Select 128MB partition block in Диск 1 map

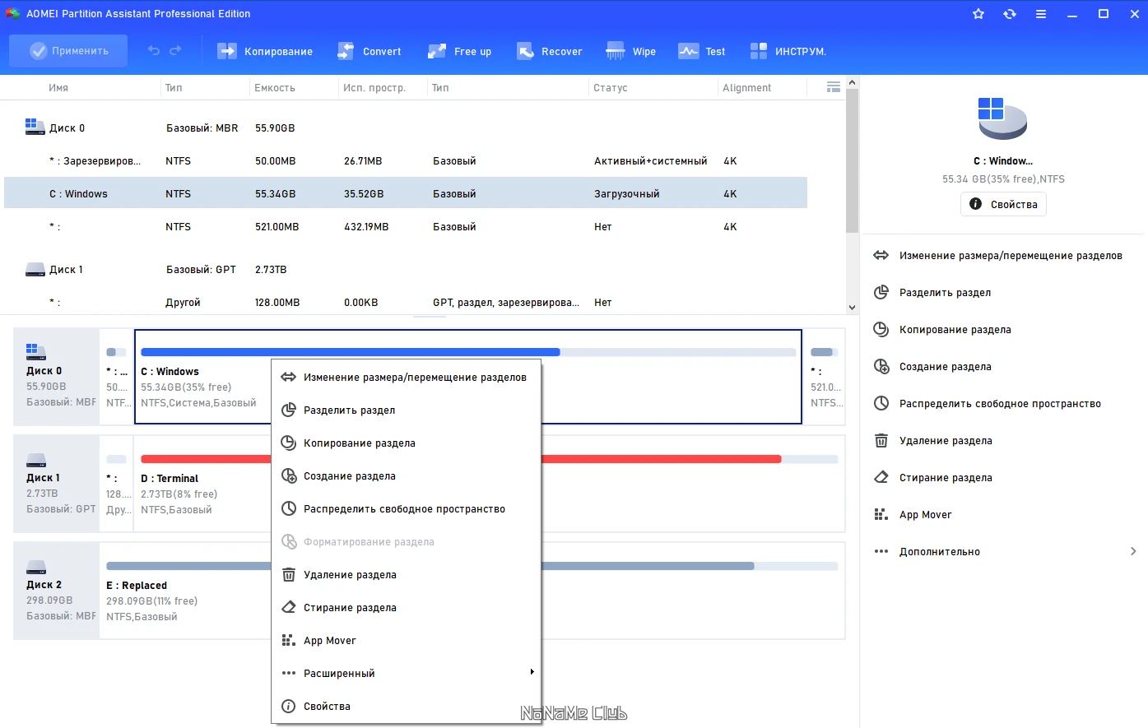click(x=117, y=484)
